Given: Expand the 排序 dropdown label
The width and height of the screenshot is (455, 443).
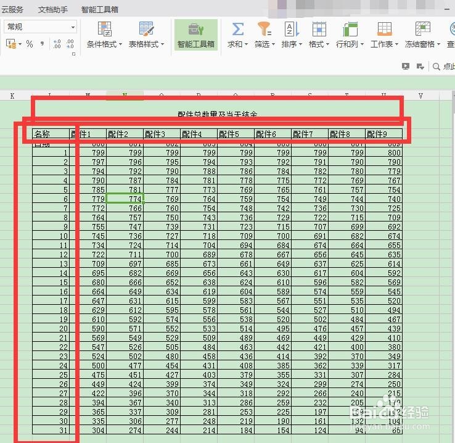Looking at the screenshot, I should [292, 44].
